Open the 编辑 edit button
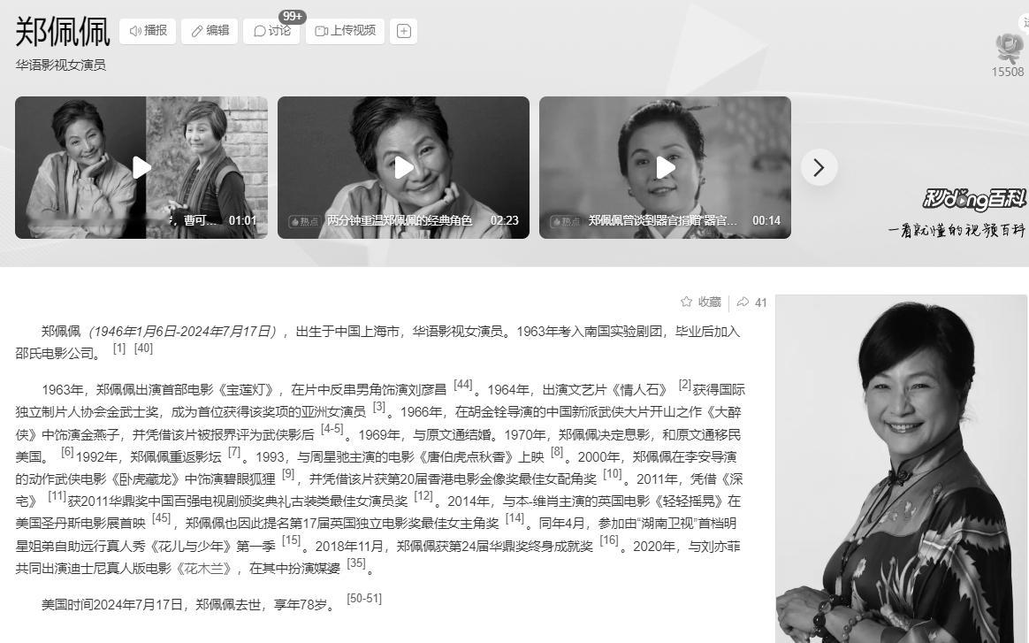Viewport: 1029px width, 643px height. click(210, 31)
